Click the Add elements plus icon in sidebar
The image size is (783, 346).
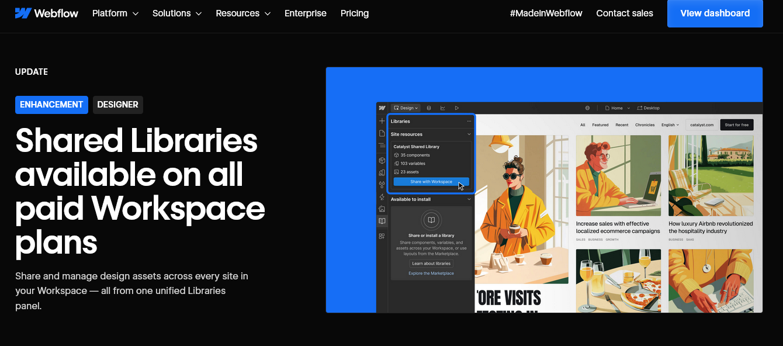pos(382,121)
